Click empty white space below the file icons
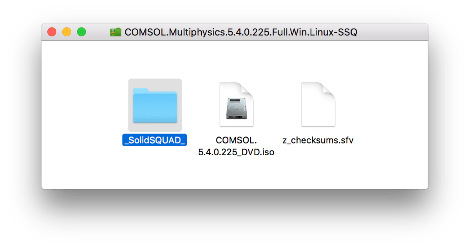470x249 pixels. coord(235,174)
